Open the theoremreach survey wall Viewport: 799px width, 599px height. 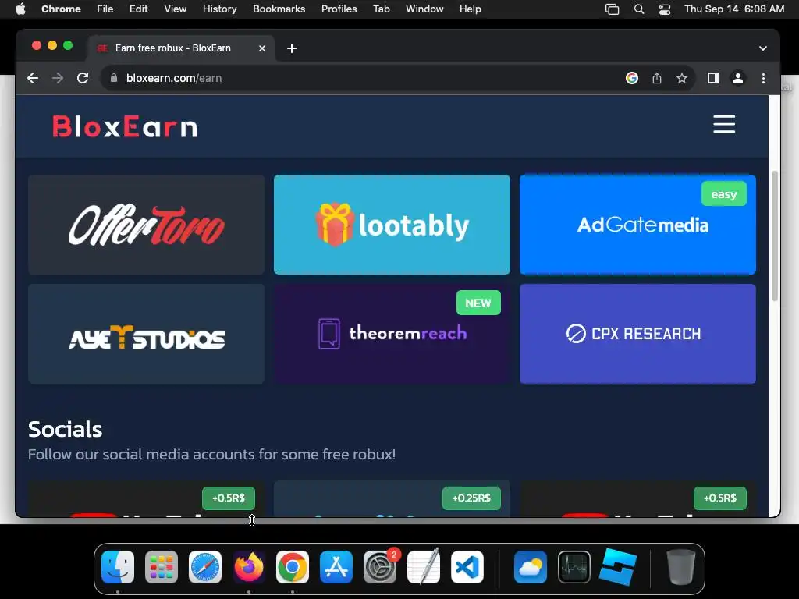point(392,334)
